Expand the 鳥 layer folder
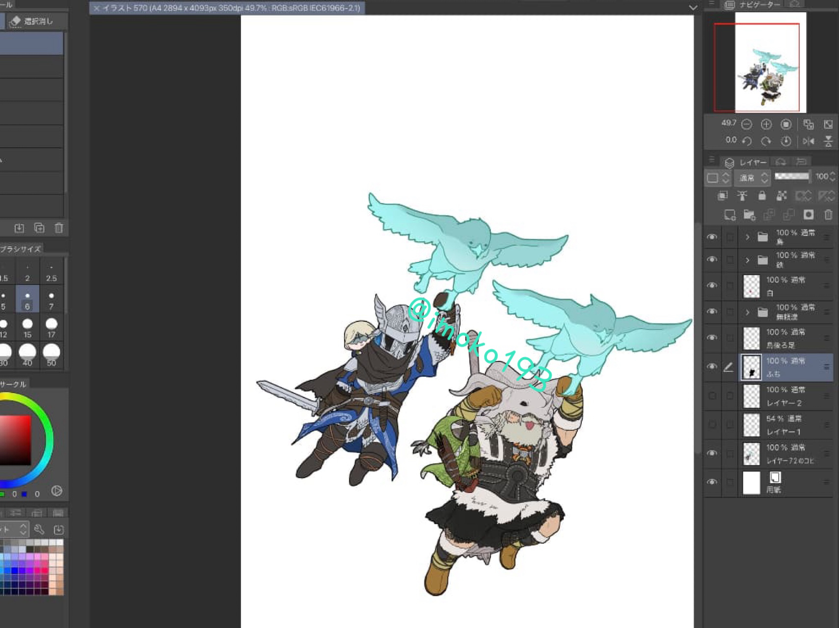This screenshot has height=628, width=839. pos(747,237)
